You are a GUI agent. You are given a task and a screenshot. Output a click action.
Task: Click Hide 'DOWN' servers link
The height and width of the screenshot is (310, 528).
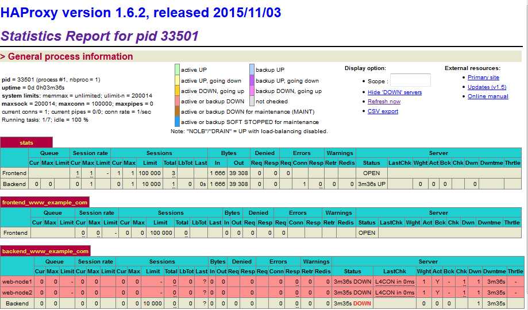pos(395,92)
